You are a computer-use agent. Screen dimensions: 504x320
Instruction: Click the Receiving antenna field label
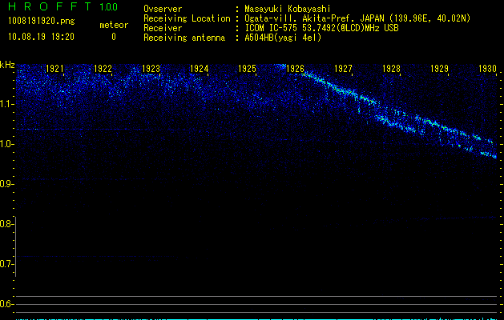coord(184,38)
